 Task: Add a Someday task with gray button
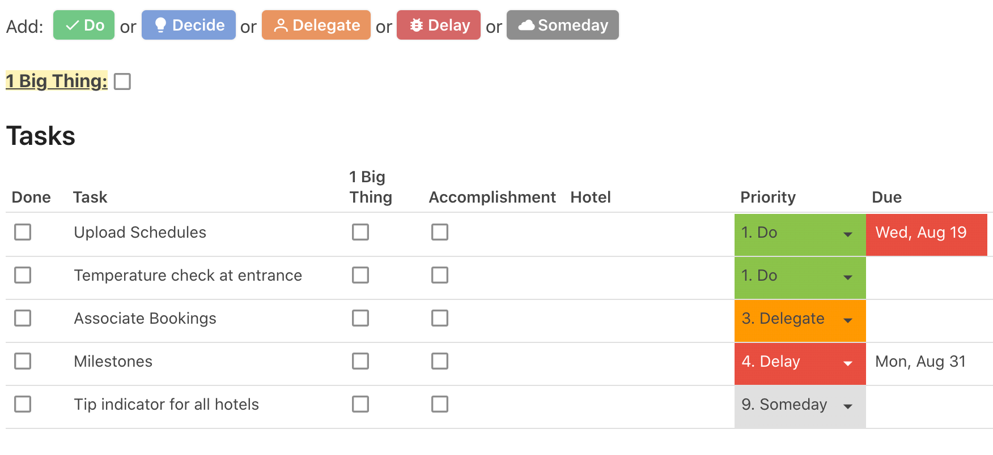click(562, 25)
